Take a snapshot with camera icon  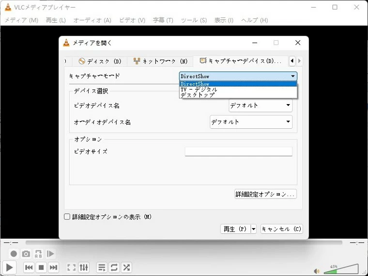pyautogui.click(x=26, y=254)
